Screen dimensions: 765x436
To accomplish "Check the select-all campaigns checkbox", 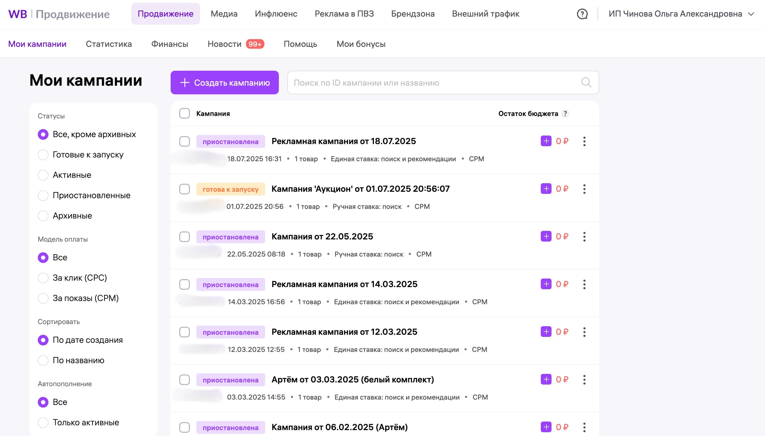I will coord(185,114).
